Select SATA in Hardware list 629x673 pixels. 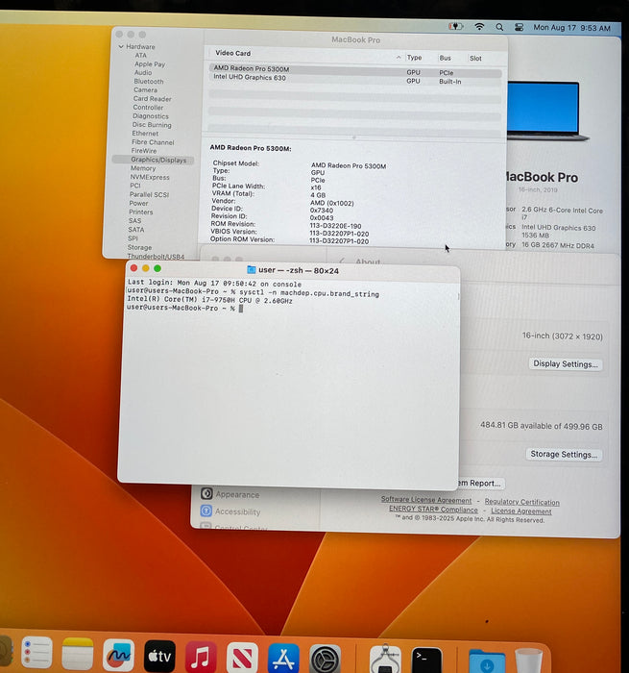point(136,230)
